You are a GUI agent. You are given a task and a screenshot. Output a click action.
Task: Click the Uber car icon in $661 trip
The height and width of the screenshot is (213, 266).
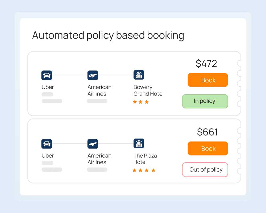tap(47, 144)
